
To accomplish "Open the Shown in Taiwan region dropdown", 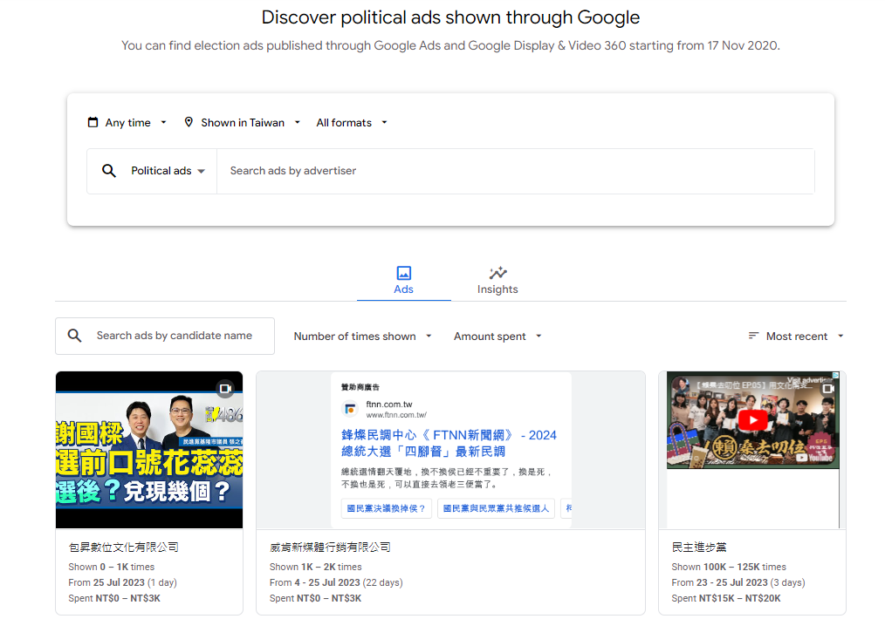I will (242, 122).
